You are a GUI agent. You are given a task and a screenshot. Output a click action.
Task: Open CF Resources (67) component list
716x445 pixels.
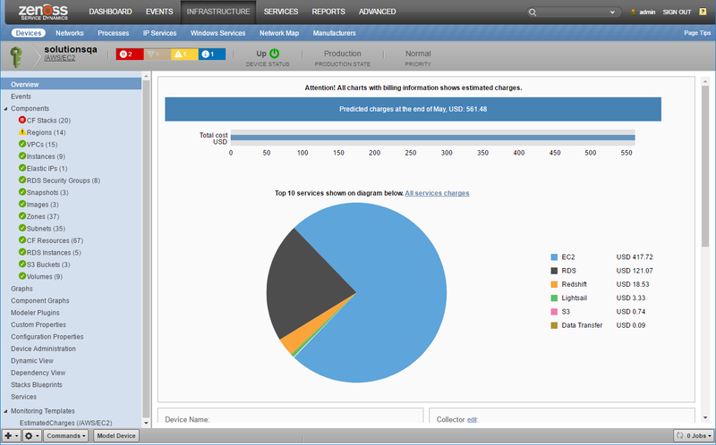(55, 240)
